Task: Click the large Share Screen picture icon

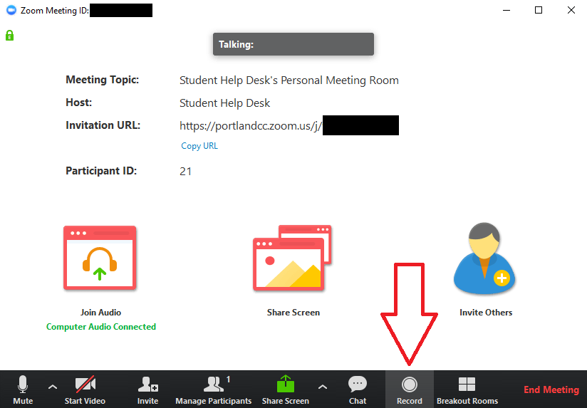Action: (x=292, y=258)
